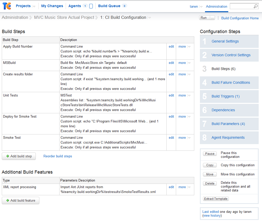Edit the Create results folder step
262x222 pixels.
pyautogui.click(x=171, y=74)
